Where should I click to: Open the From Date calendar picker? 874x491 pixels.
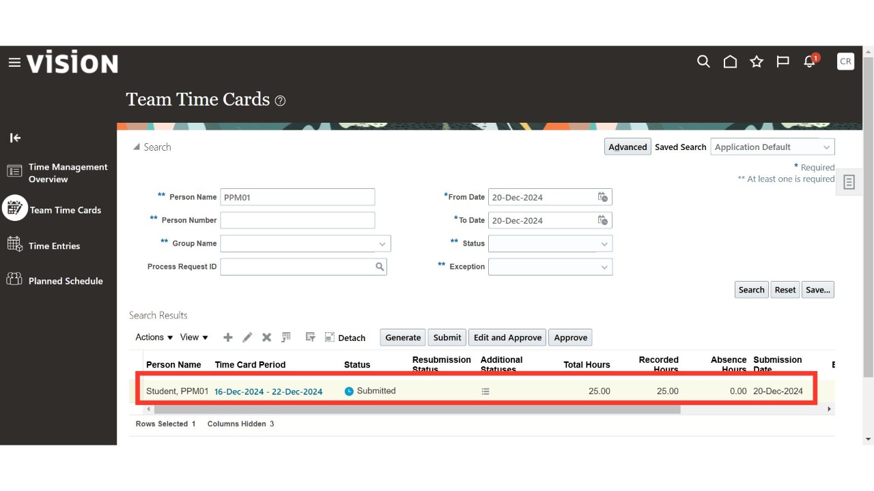tap(603, 197)
